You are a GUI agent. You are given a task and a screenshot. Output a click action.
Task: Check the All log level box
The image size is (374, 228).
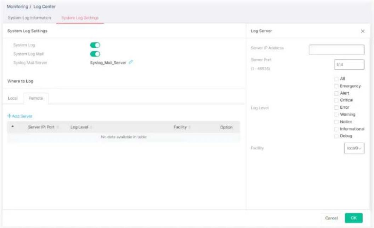[x=336, y=79]
